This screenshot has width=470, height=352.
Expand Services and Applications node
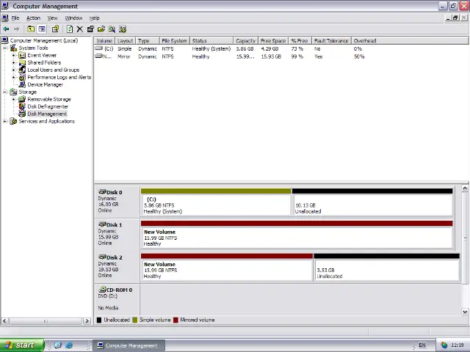5,121
